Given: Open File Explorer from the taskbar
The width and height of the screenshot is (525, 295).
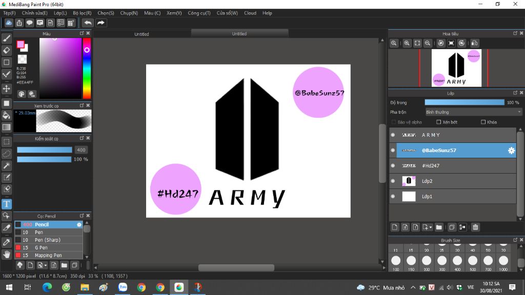Looking at the screenshot, I should click(85, 287).
